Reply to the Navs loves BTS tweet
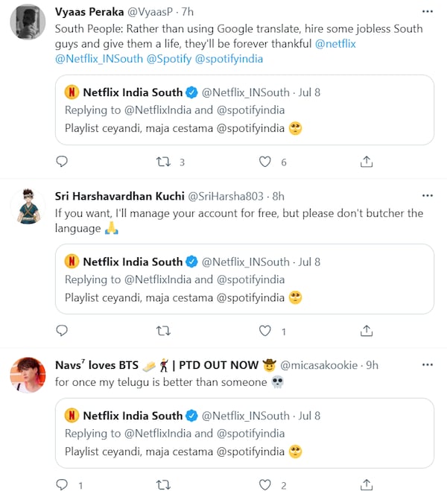 click(62, 485)
